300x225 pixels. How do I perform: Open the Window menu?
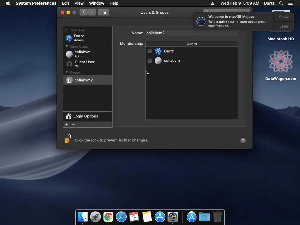point(97,3)
